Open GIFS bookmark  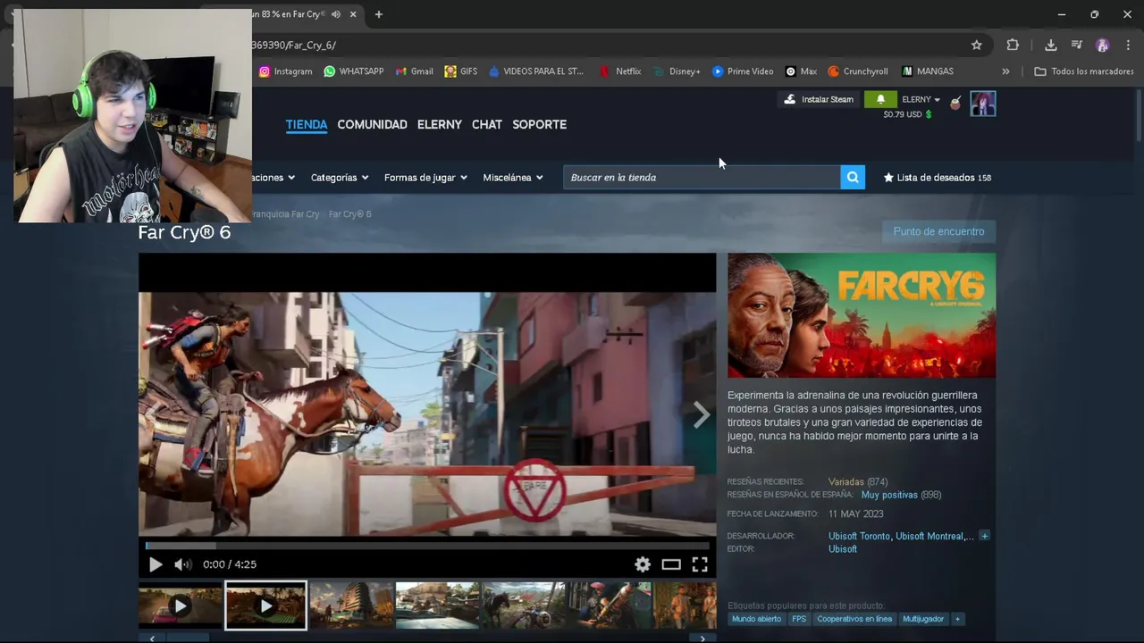460,71
